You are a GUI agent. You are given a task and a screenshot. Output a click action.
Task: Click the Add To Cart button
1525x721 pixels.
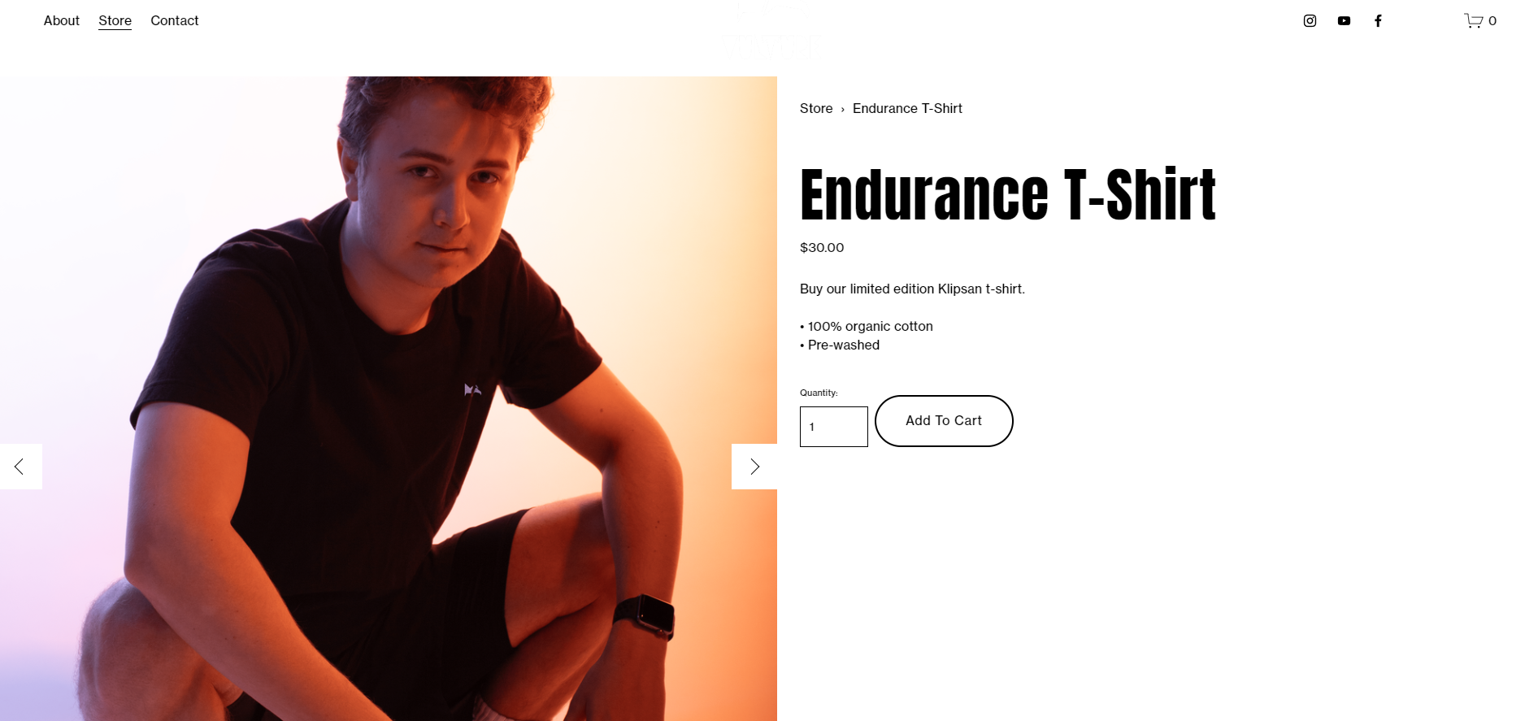click(x=944, y=421)
